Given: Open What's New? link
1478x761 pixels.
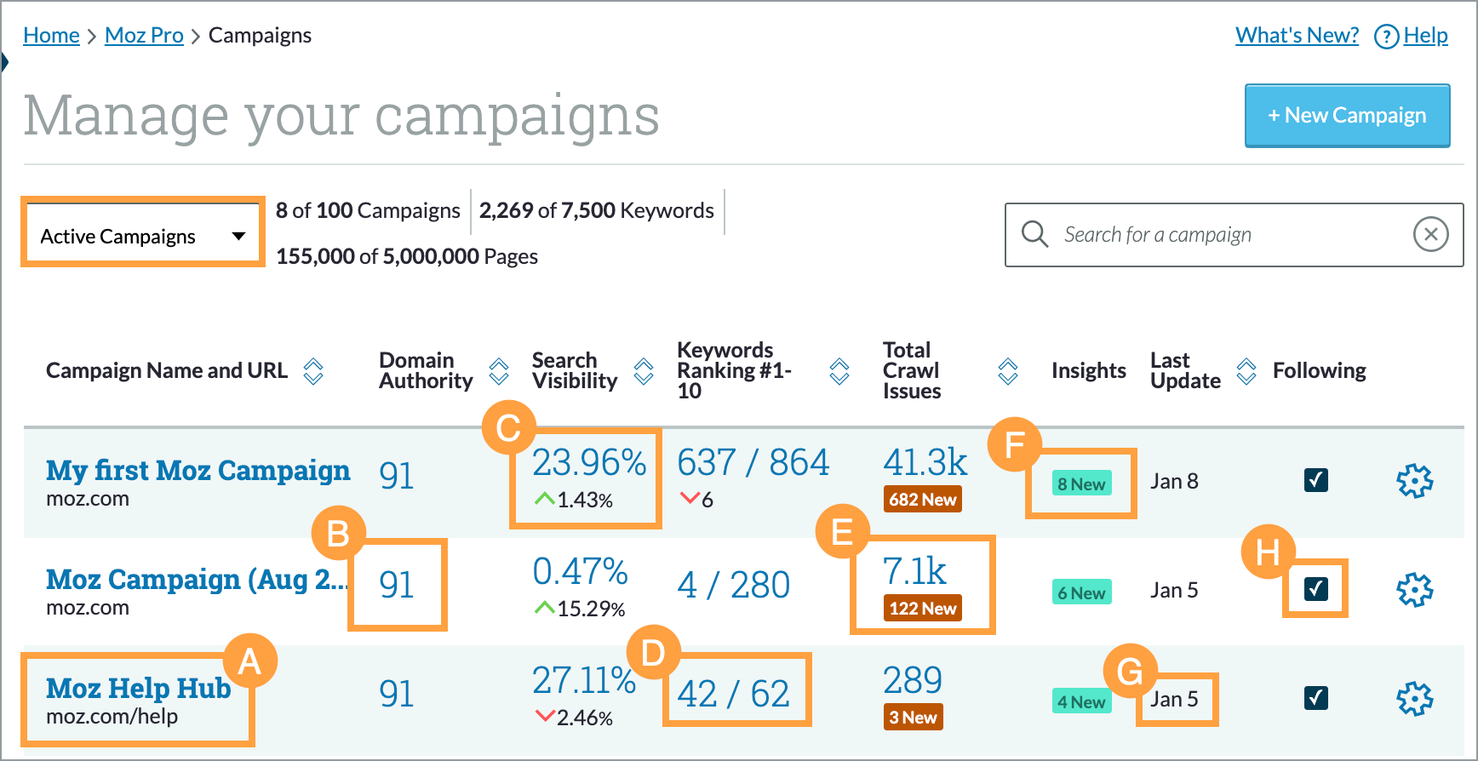Looking at the screenshot, I should (1297, 35).
